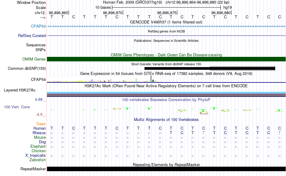Click the dark green OMIM gene bar
286x176 pixels.
coord(166,59)
